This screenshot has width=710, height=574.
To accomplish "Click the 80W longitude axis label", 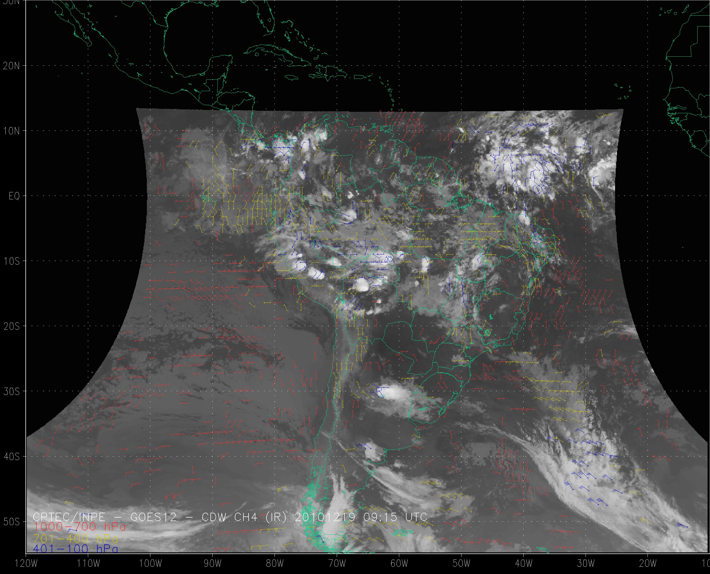I will 275,564.
